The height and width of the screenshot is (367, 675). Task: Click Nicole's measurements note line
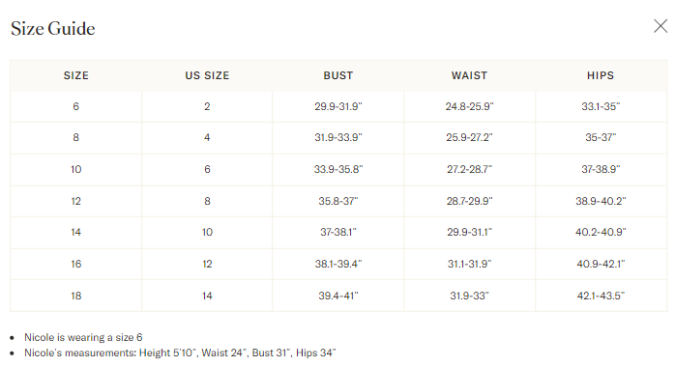[180, 353]
